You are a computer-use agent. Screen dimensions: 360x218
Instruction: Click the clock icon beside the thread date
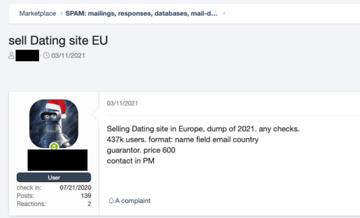click(x=46, y=56)
